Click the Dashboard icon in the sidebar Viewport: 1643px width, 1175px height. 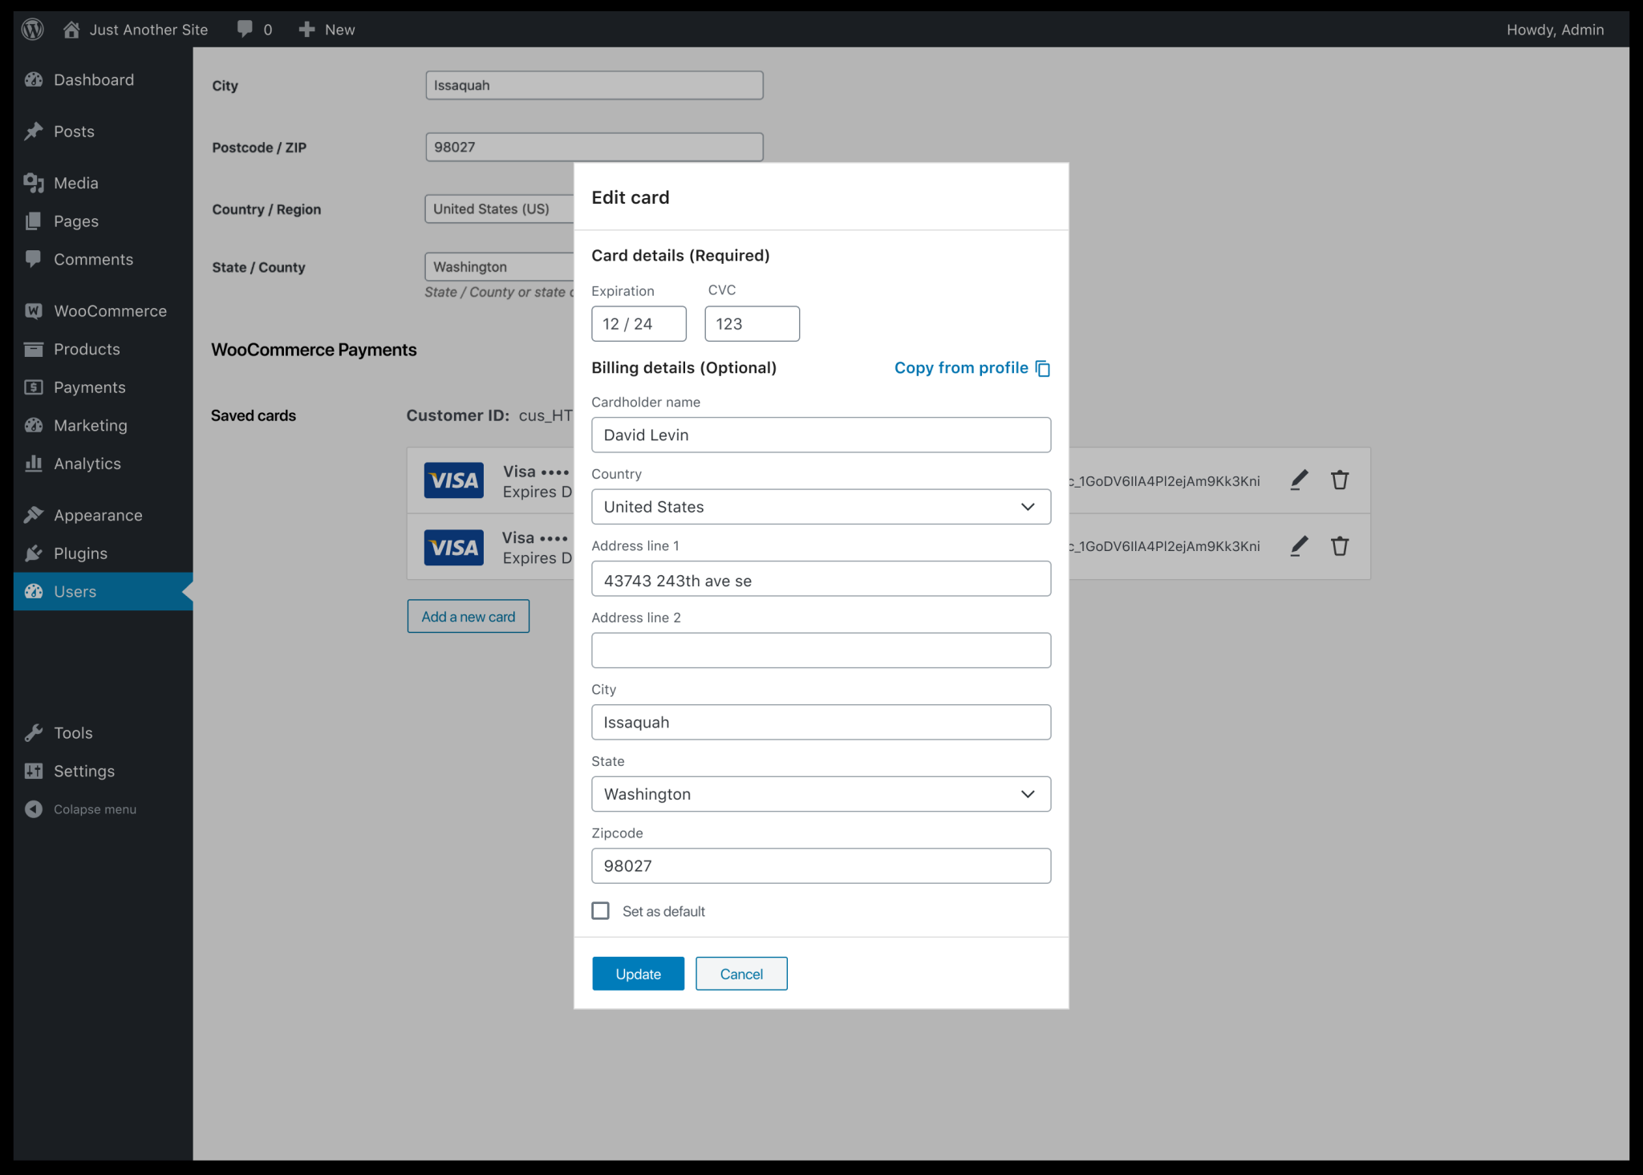[x=33, y=79]
